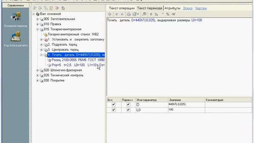The image size is (254, 143).
Task: Toggle the Парам. checkbox for parameter L0
Action: 128,110
